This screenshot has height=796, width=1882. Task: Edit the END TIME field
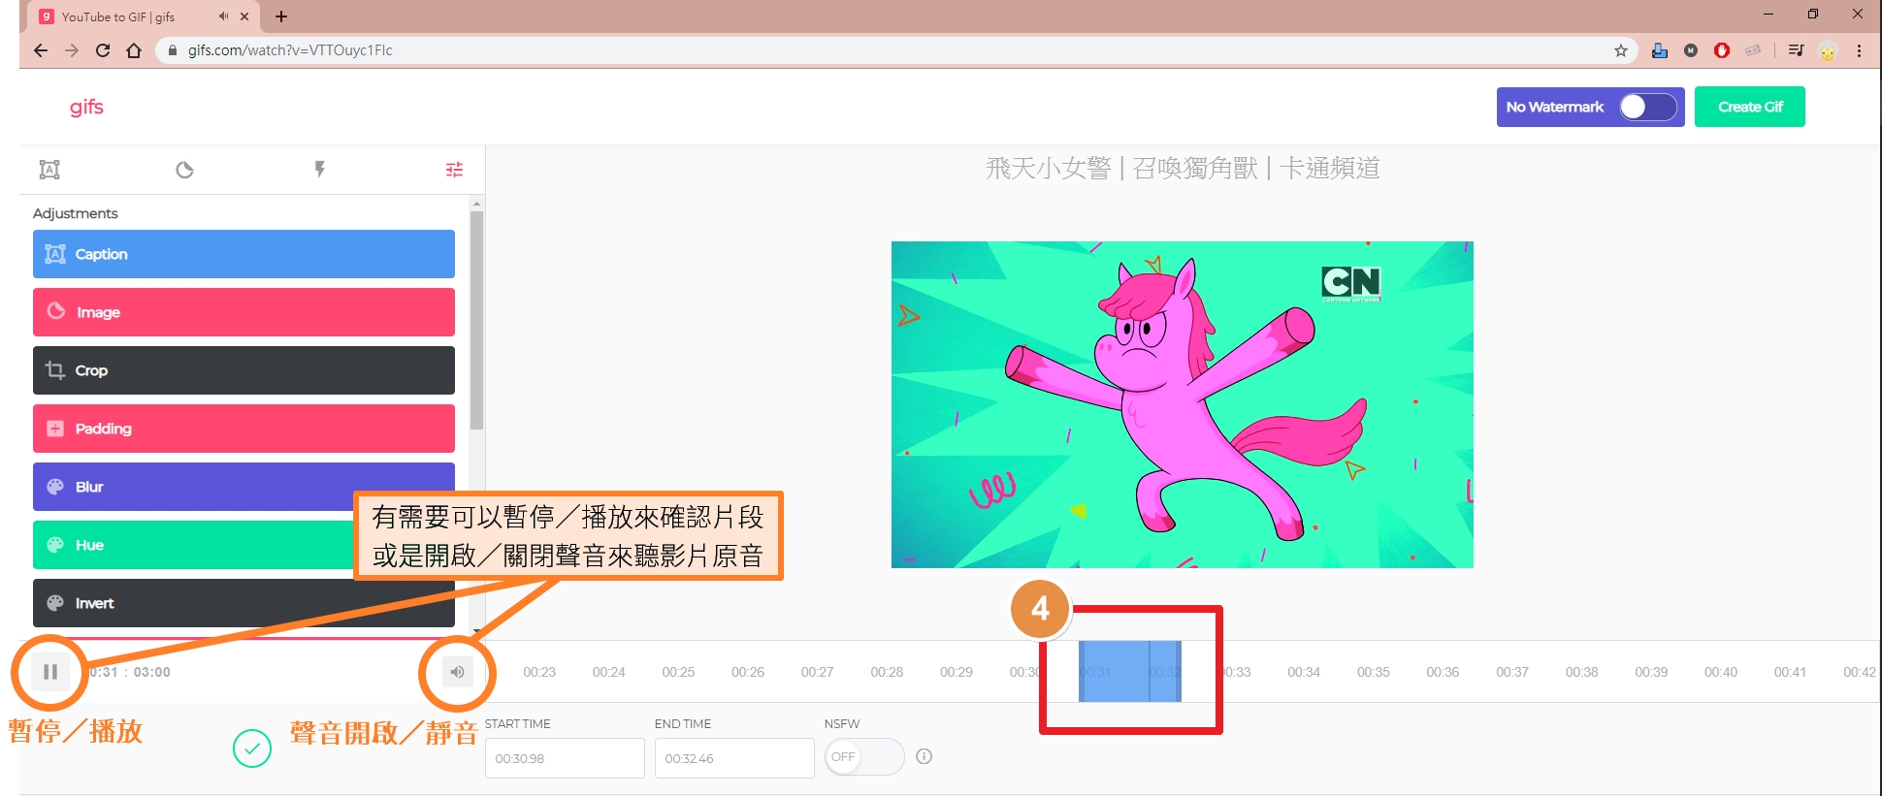[734, 758]
